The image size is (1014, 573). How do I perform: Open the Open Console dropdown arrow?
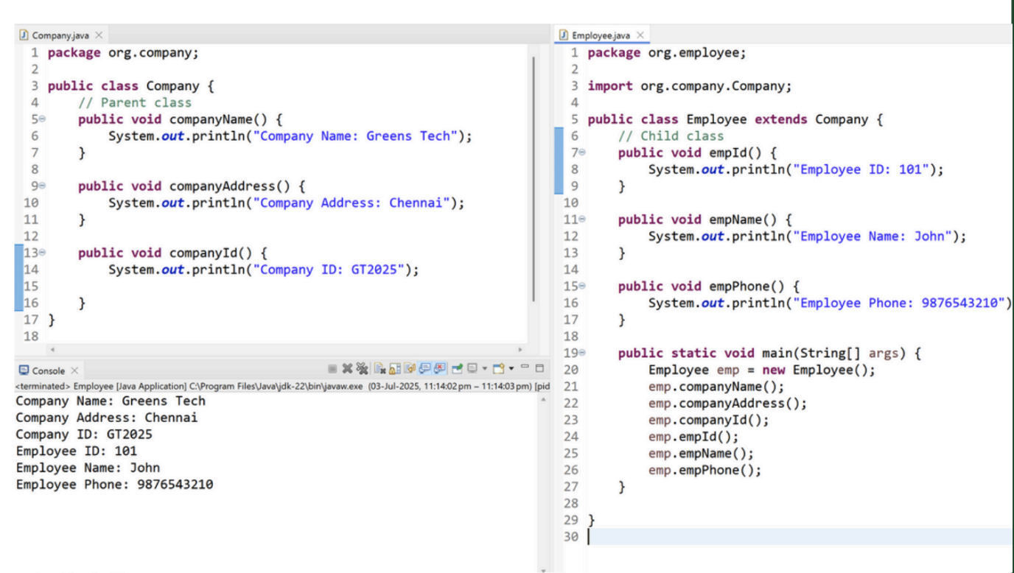tap(511, 368)
